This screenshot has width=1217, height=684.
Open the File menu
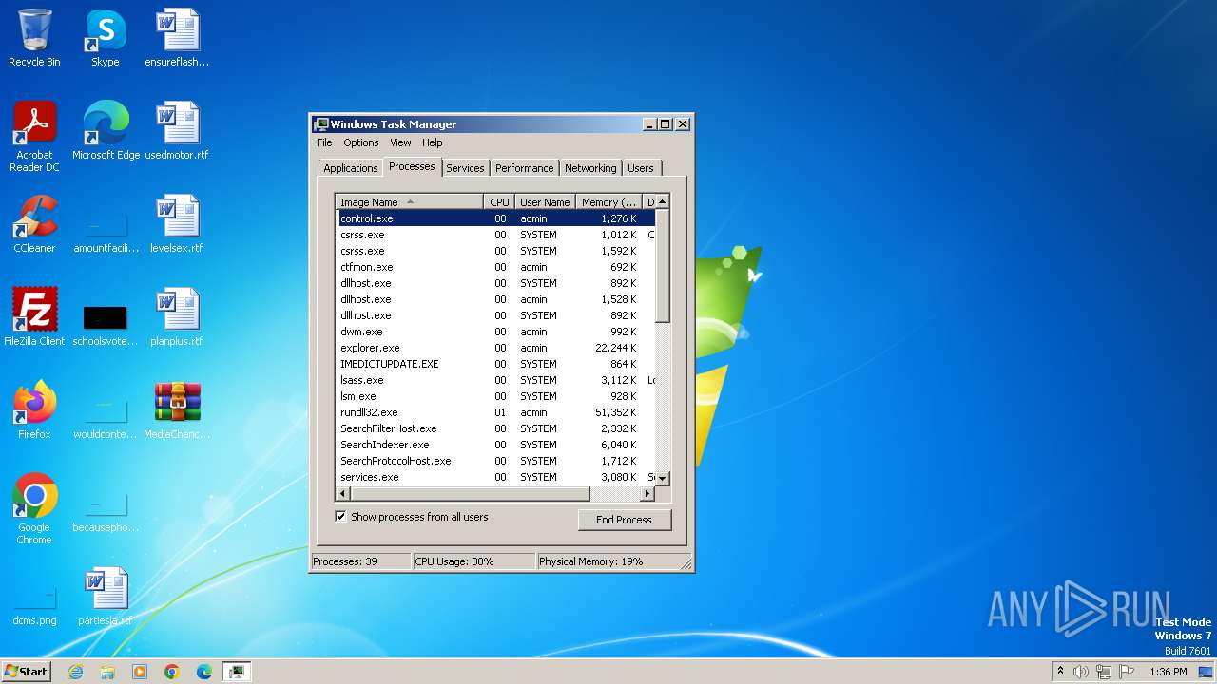click(324, 142)
